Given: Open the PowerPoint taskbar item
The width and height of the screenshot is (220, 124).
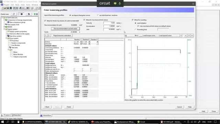Looking at the screenshot, I should (x=101, y=122).
